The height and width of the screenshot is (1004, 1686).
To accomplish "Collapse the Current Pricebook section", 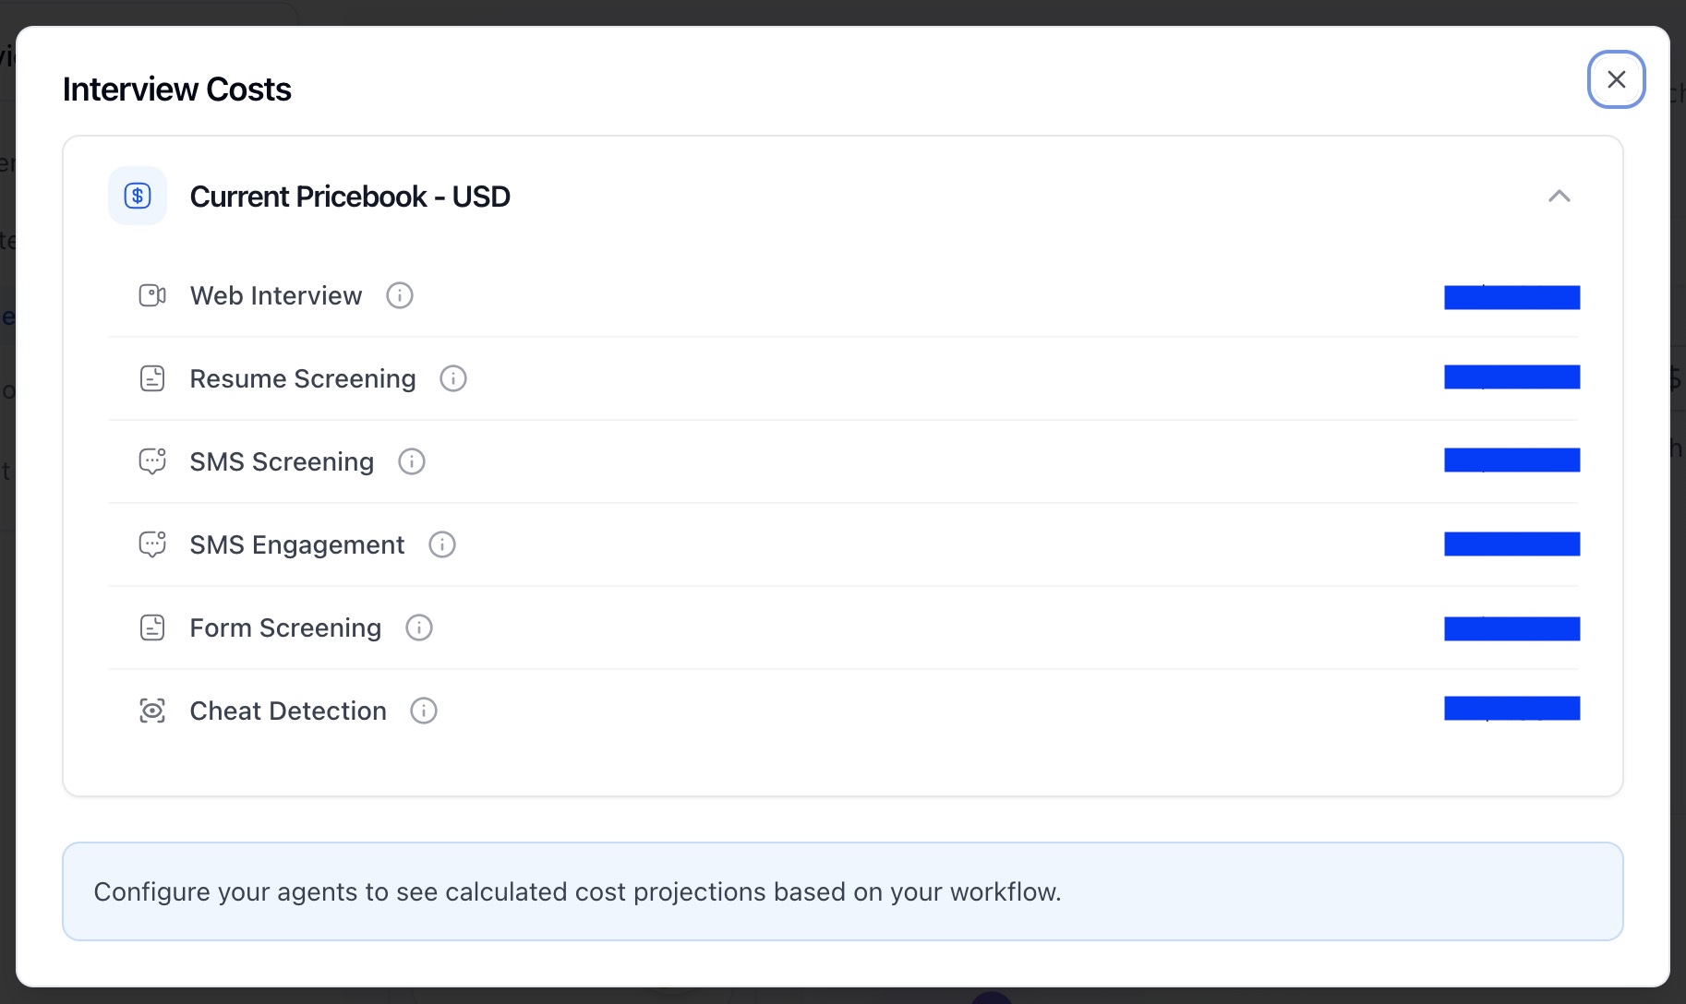I will [1559, 196].
